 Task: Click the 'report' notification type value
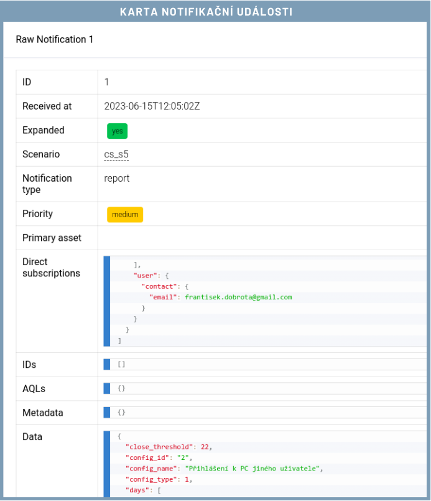(117, 179)
